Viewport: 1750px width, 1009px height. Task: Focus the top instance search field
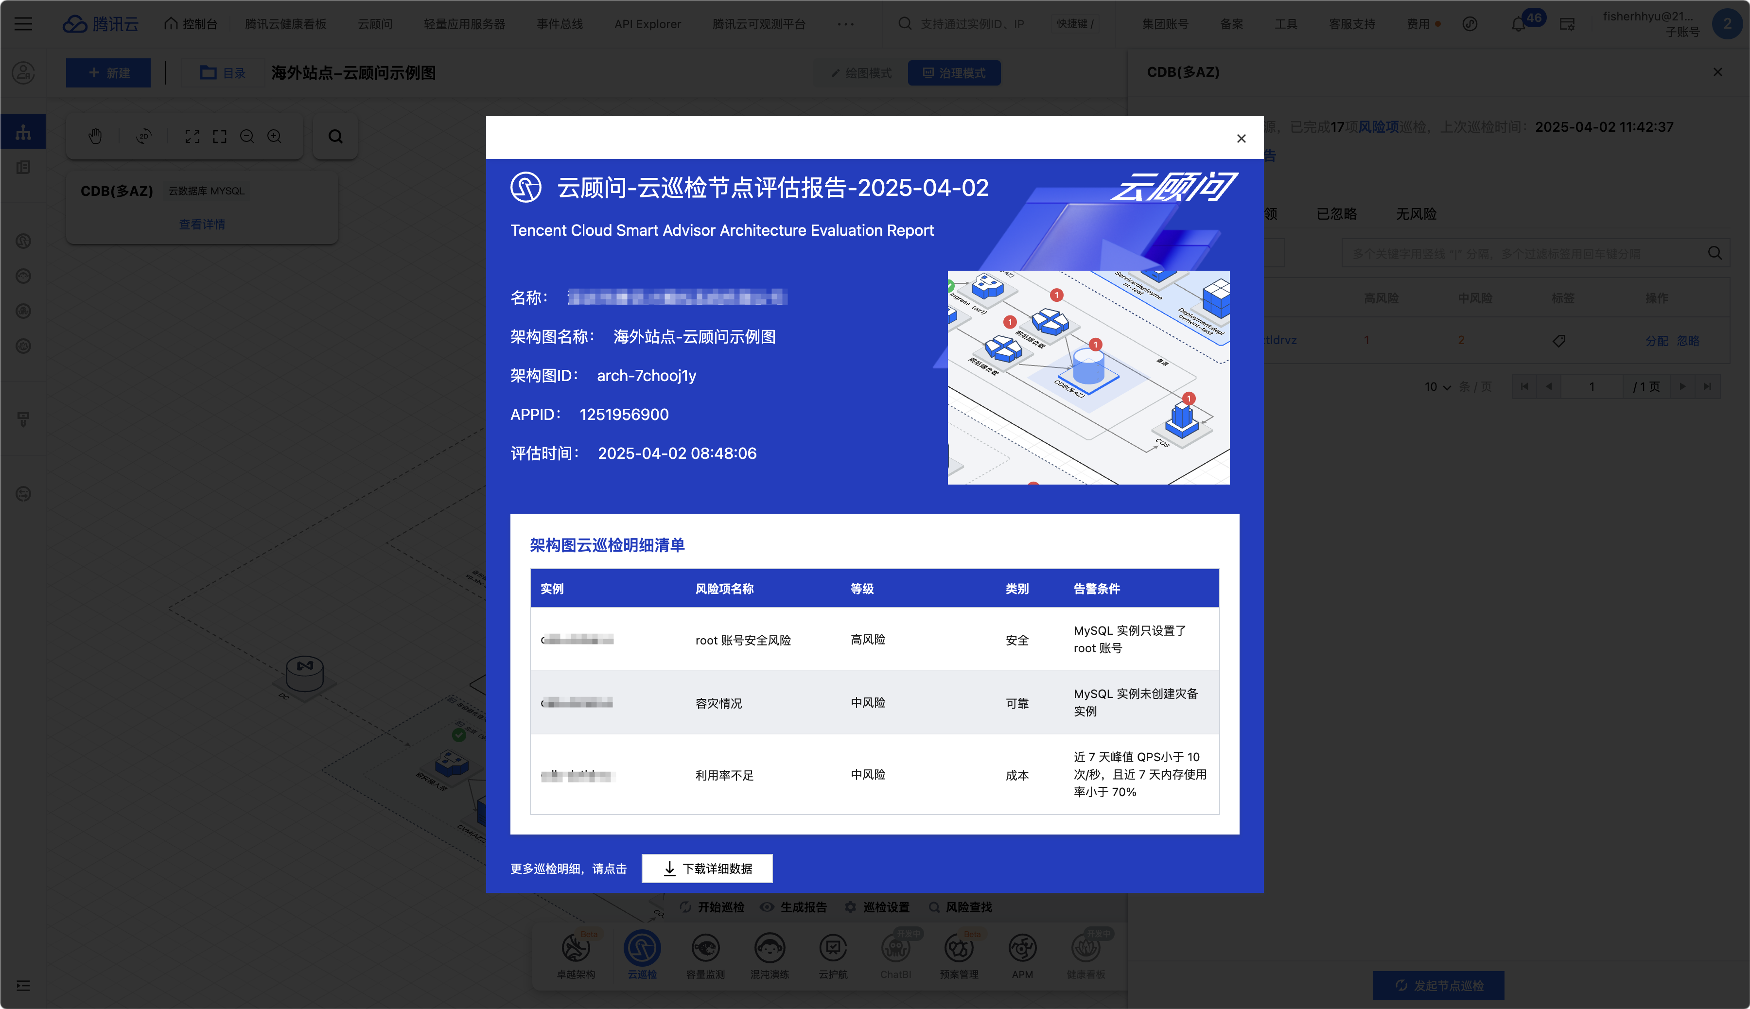998,23
